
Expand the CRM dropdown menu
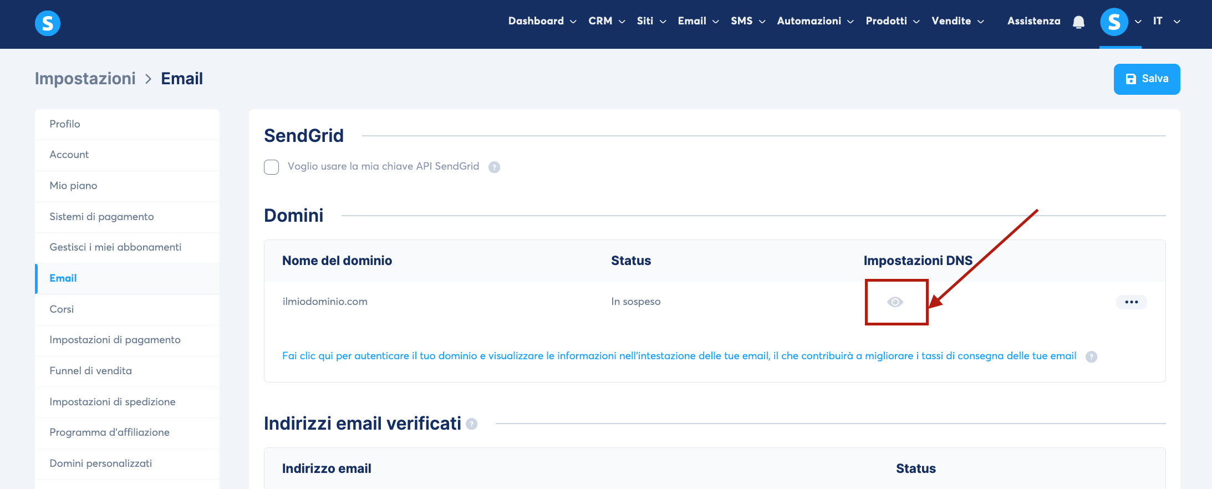[x=607, y=21]
